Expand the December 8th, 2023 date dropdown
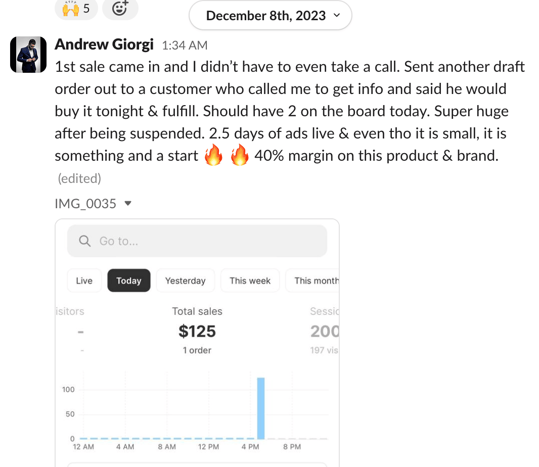The width and height of the screenshot is (539, 467). coord(271,16)
